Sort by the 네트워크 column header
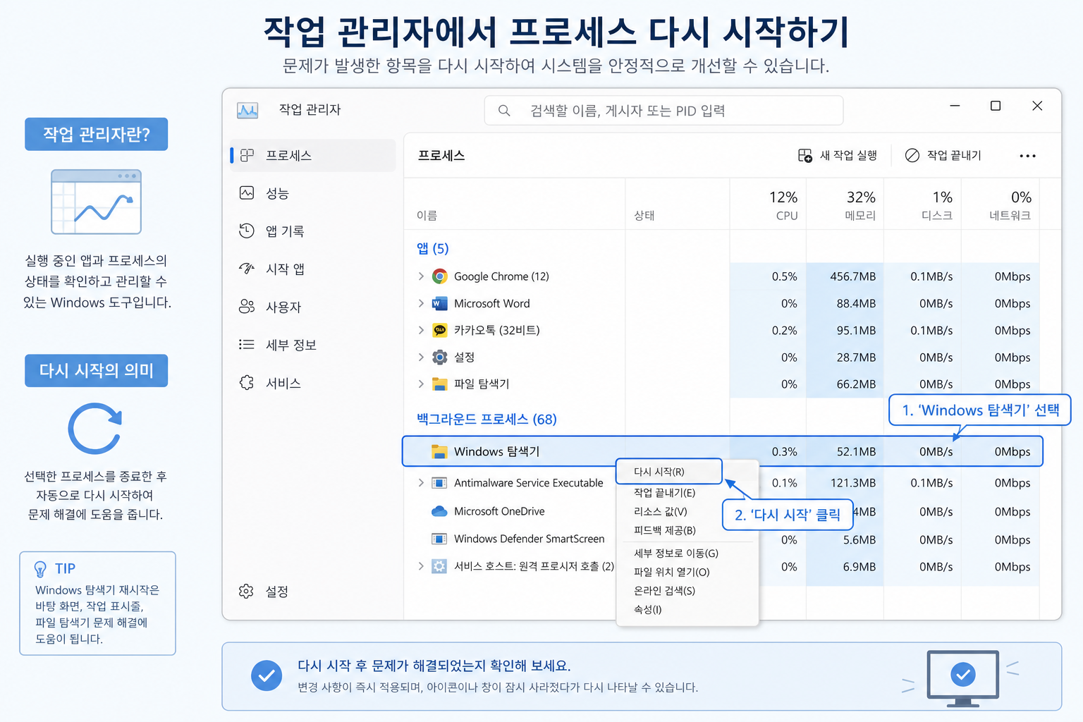The height and width of the screenshot is (722, 1083). pyautogui.click(x=1000, y=204)
